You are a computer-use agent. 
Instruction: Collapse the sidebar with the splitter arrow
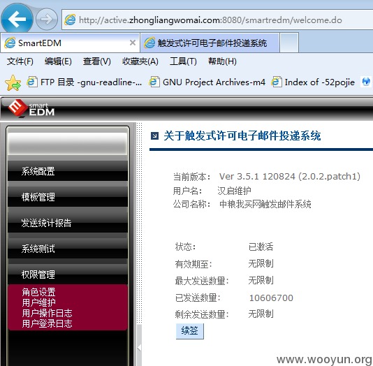[140, 348]
